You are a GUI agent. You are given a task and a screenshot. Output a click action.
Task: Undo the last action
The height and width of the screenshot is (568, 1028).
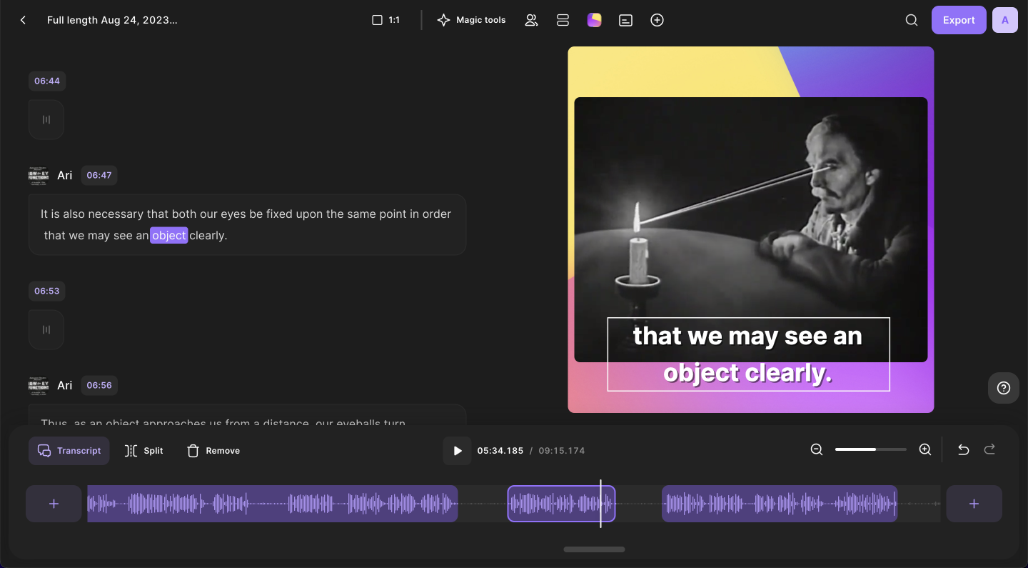[964, 449]
